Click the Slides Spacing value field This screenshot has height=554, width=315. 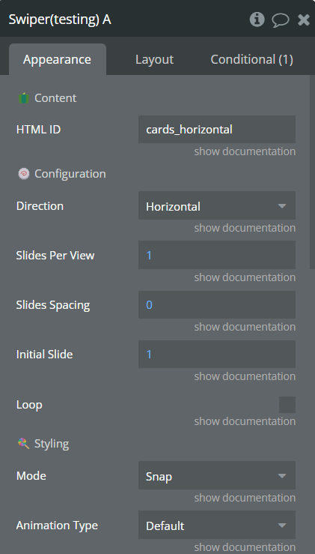(217, 304)
